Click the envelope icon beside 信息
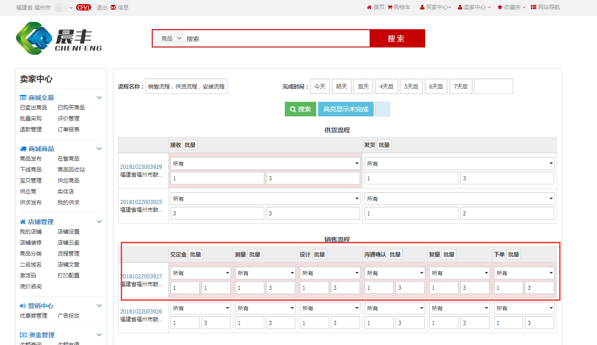The height and width of the screenshot is (345, 597). click(x=113, y=7)
